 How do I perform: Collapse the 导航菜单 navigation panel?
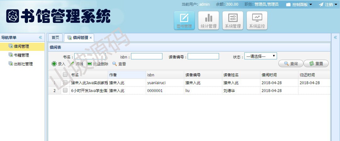point(41,37)
